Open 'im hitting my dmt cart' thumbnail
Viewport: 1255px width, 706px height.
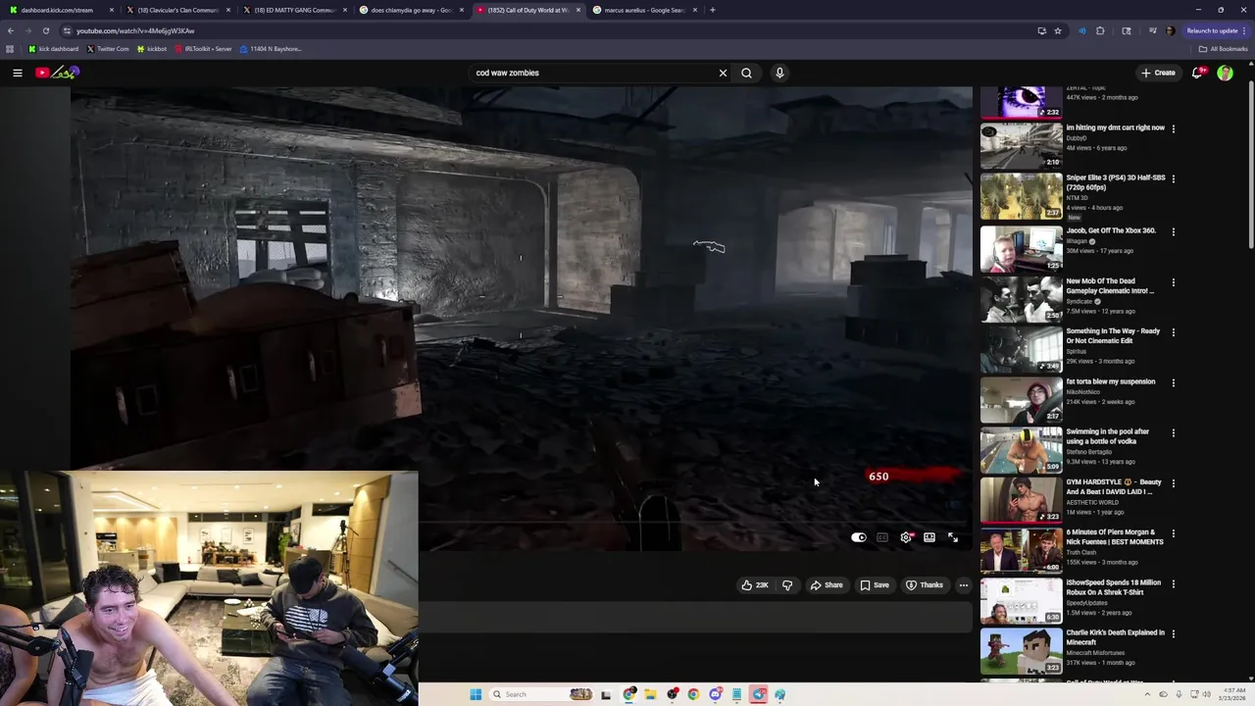1022,145
